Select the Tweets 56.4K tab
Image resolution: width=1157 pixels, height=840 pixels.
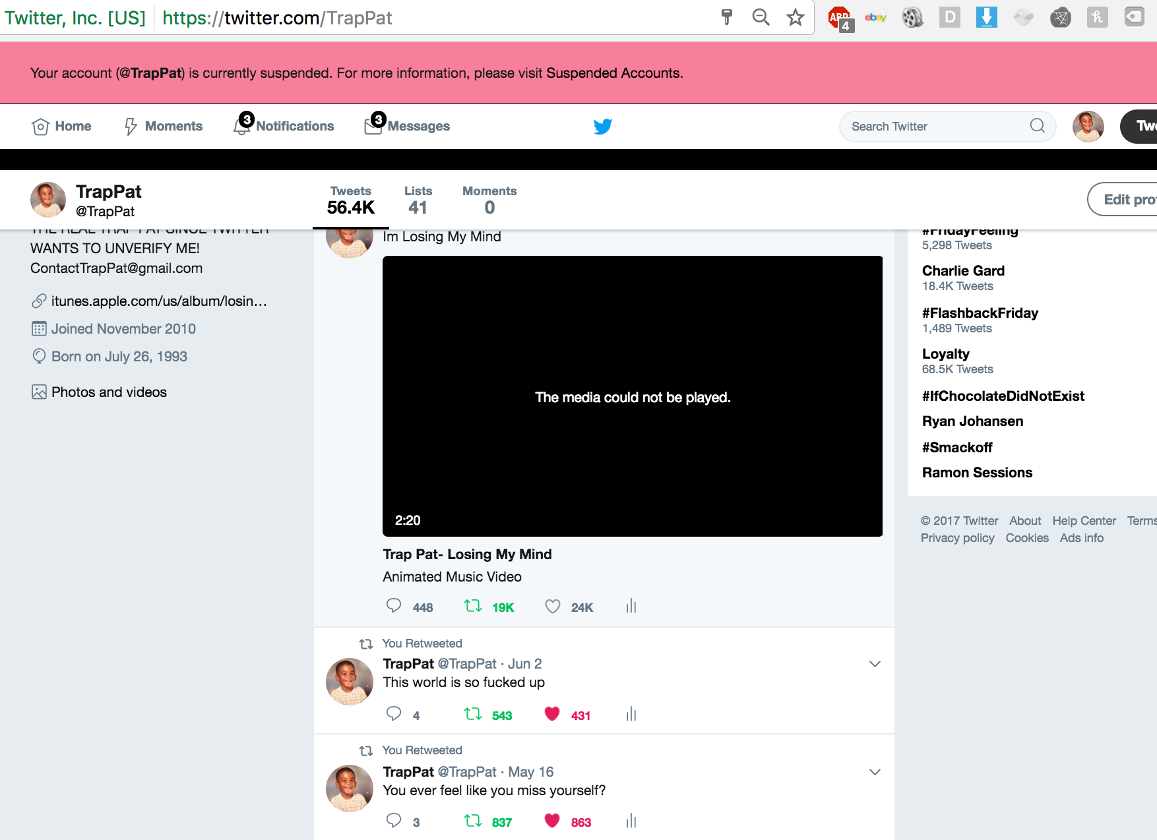click(x=351, y=200)
